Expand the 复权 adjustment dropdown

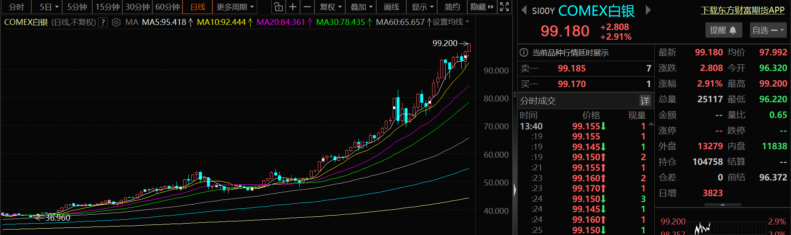click(x=331, y=7)
